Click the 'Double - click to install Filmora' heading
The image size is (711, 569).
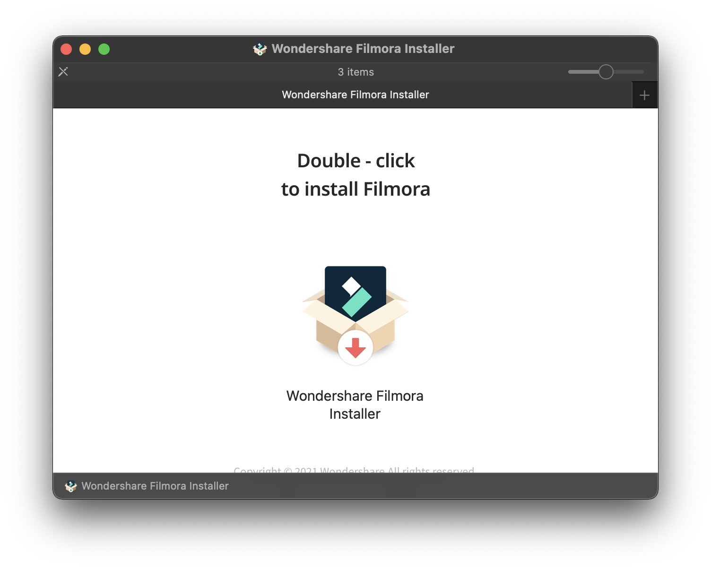355,174
